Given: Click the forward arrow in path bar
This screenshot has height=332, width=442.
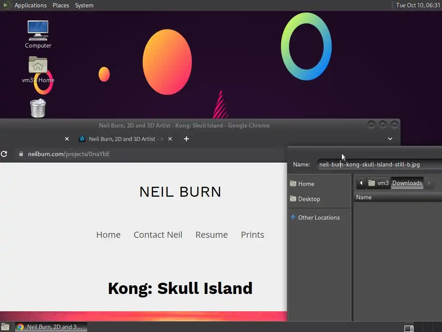Looking at the screenshot, I should pyautogui.click(x=429, y=183).
